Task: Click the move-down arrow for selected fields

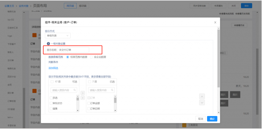Action: (202, 103)
